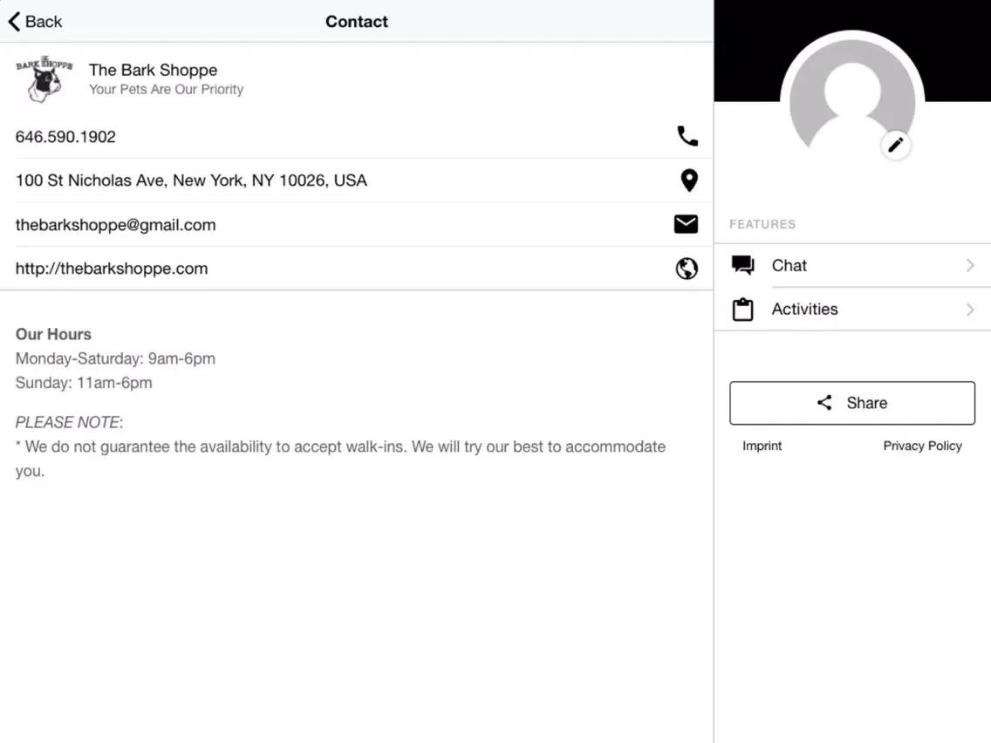
Task: Click the Chat speech bubbles icon
Action: (x=742, y=266)
